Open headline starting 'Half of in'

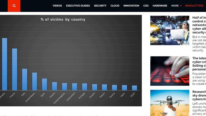coord(199,25)
